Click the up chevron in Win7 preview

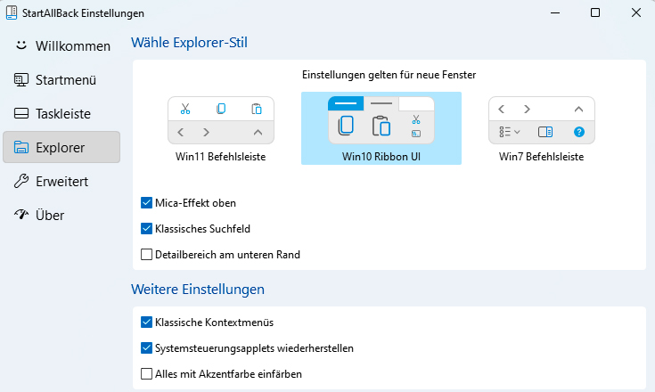[578, 109]
